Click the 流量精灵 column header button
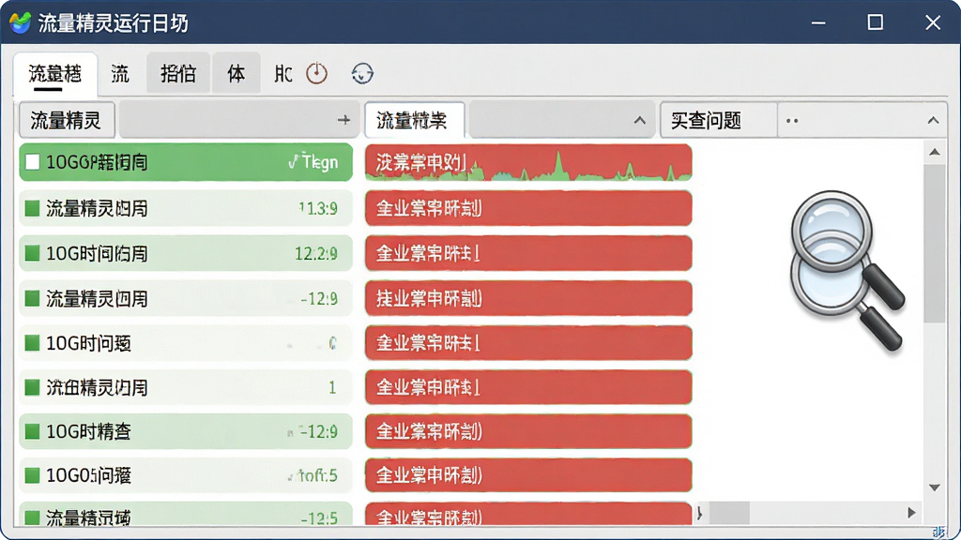Image resolution: width=961 pixels, height=540 pixels. click(x=67, y=120)
